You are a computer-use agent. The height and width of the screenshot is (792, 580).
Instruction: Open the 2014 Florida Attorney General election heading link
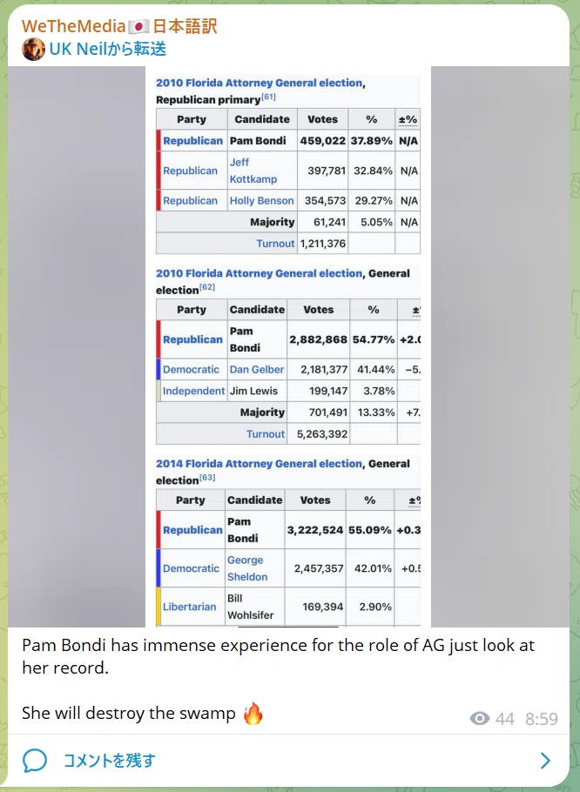point(260,464)
